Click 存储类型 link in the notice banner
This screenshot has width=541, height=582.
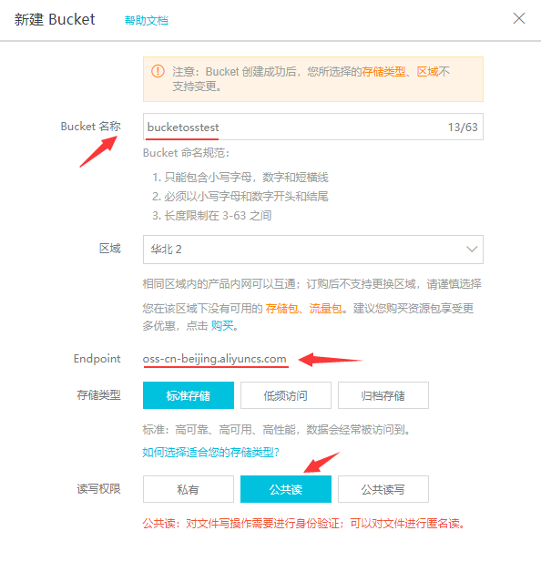click(383, 71)
